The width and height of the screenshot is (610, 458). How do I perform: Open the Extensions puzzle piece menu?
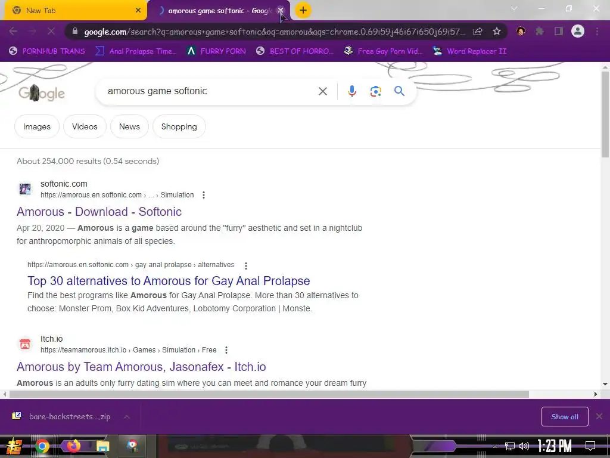(540, 32)
